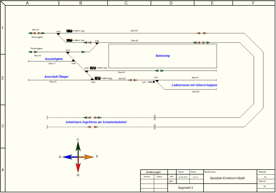
Task: Click turnout W50 triangle marker
Action: 92,79
